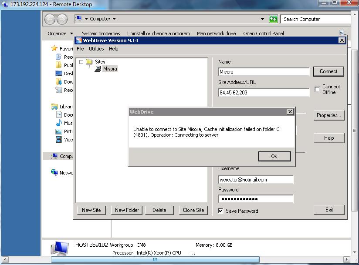359x265 pixels.
Task: Open the Properties... button
Action: click(x=329, y=115)
